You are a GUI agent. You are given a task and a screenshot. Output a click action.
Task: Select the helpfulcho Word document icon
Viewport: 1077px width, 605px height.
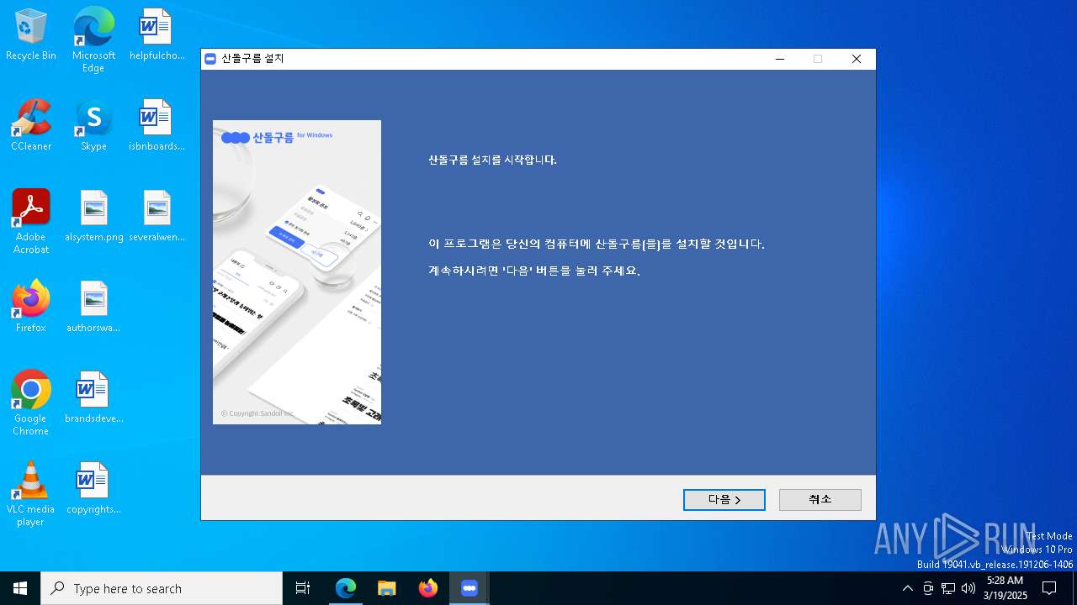157,35
